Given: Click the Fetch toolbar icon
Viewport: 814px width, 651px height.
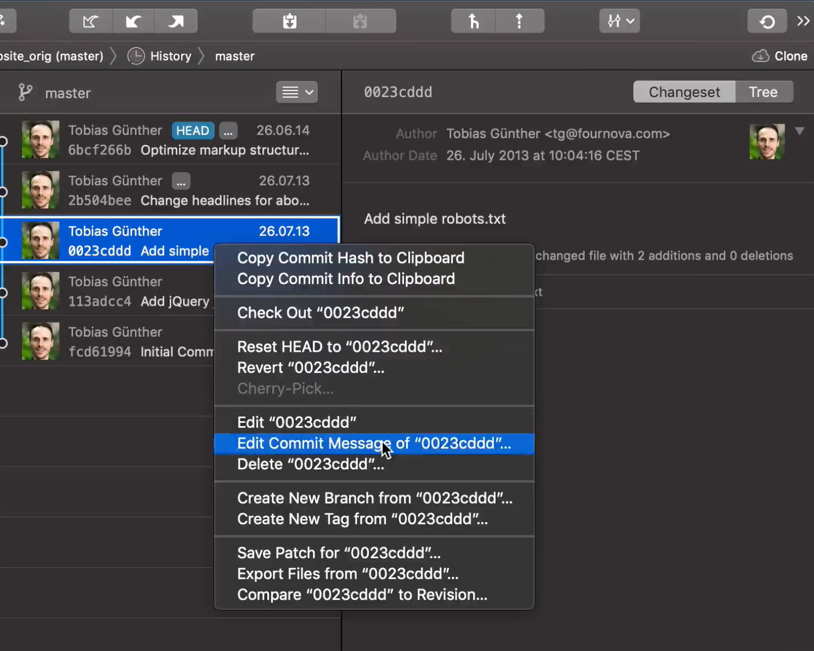Looking at the screenshot, I should coord(90,21).
